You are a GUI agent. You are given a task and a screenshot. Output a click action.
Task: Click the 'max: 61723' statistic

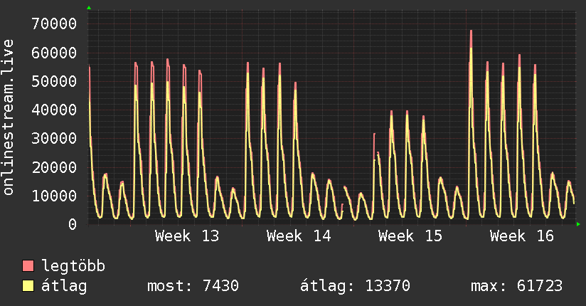pyautogui.click(x=516, y=286)
